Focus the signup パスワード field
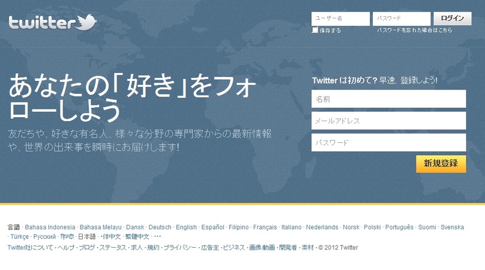Screen dimensions: 485x270 (x=389, y=142)
